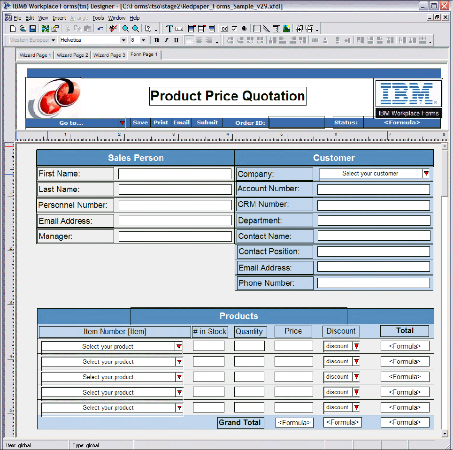The height and width of the screenshot is (450, 453).
Task: Switch to Wizard Page 2 tab
Action: click(72, 55)
